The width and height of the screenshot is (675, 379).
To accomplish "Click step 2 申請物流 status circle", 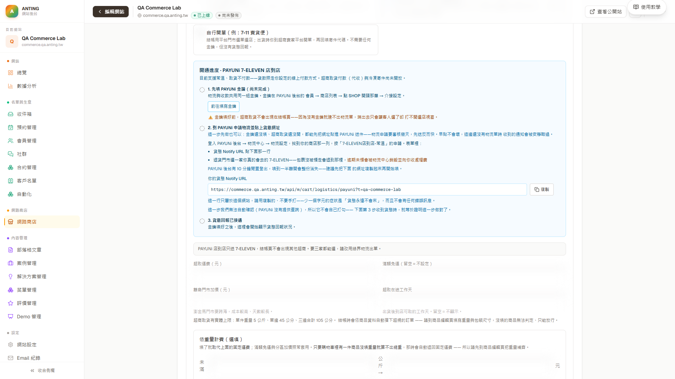I will (x=202, y=128).
